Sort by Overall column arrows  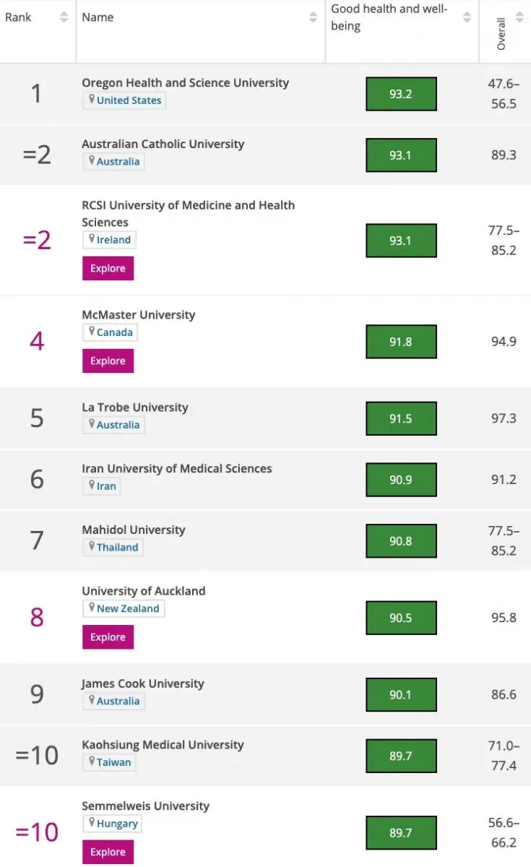(x=519, y=17)
